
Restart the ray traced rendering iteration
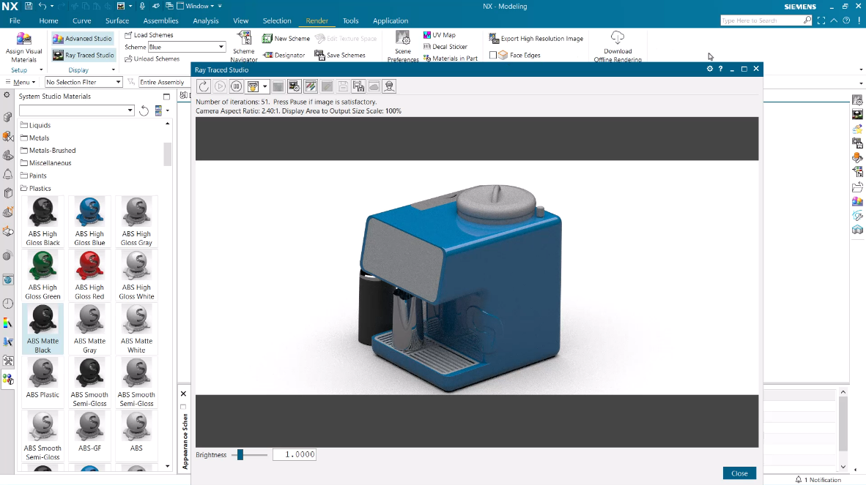[x=203, y=86]
